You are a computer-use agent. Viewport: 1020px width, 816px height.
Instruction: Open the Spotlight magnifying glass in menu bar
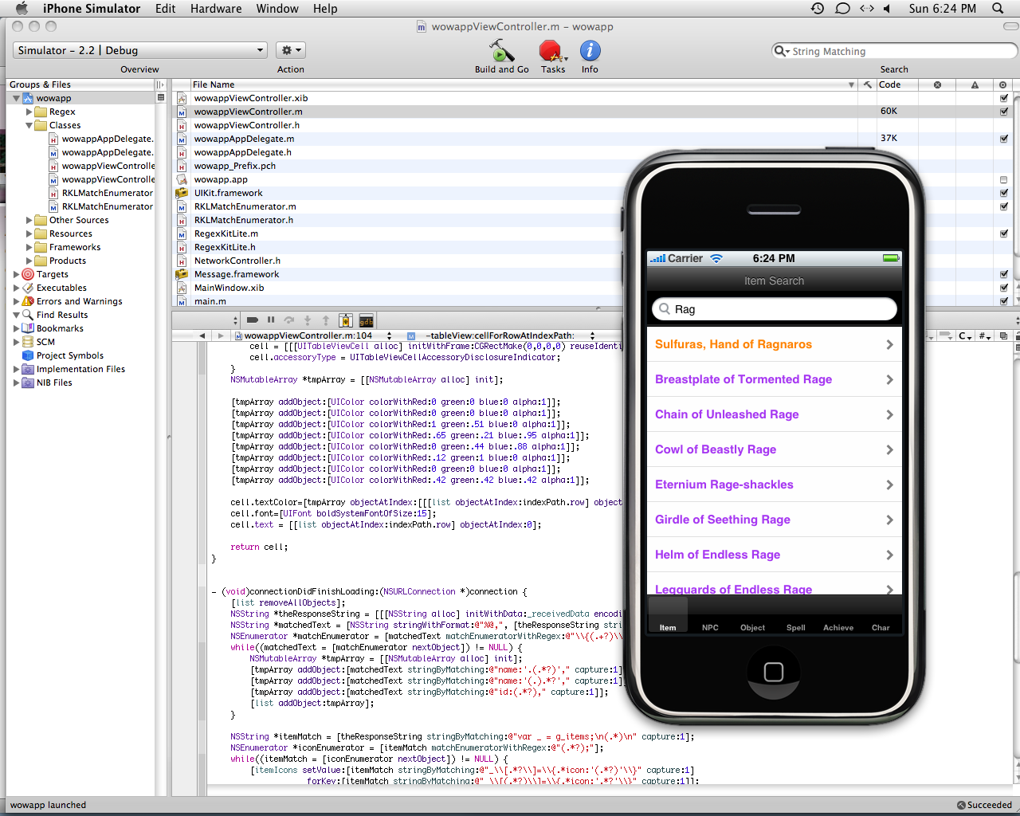[x=998, y=9]
